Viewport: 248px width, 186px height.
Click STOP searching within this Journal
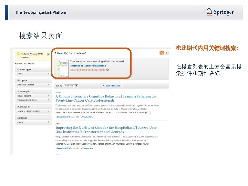coord(88,70)
